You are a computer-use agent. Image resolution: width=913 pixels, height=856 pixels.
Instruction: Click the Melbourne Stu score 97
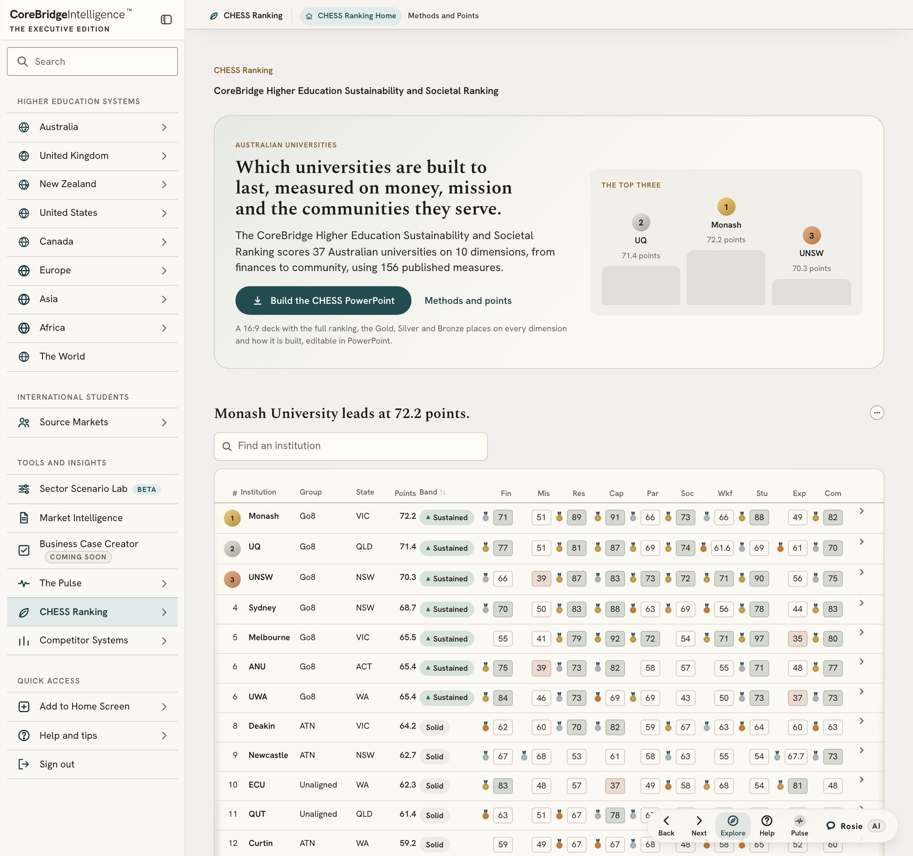pos(759,639)
